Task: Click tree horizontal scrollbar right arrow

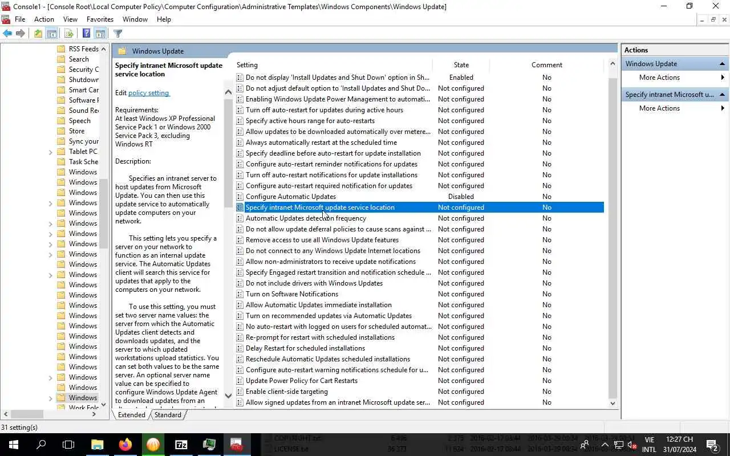Action: 95,414
